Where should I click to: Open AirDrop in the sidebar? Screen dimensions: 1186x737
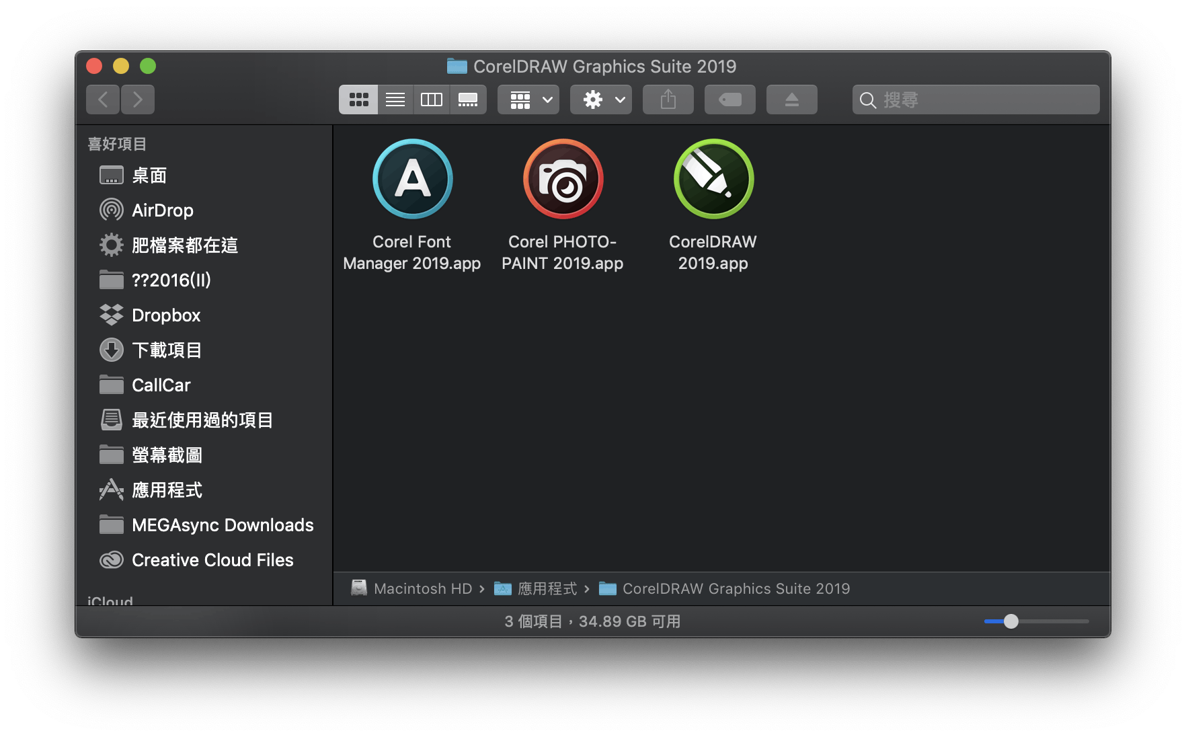click(204, 210)
